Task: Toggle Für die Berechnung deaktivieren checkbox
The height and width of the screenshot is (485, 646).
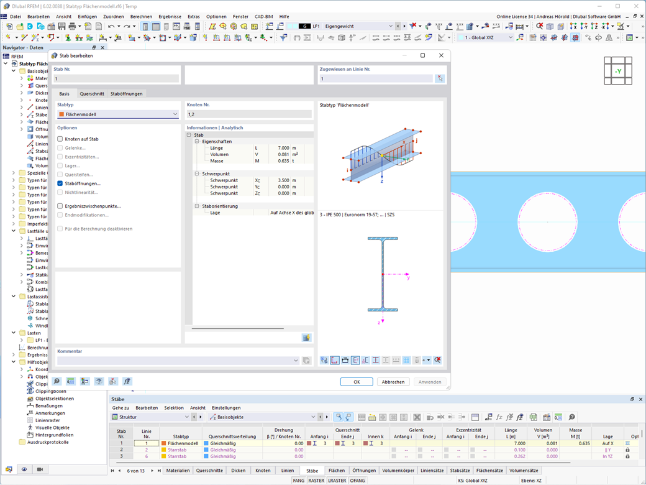Action: pos(60,228)
